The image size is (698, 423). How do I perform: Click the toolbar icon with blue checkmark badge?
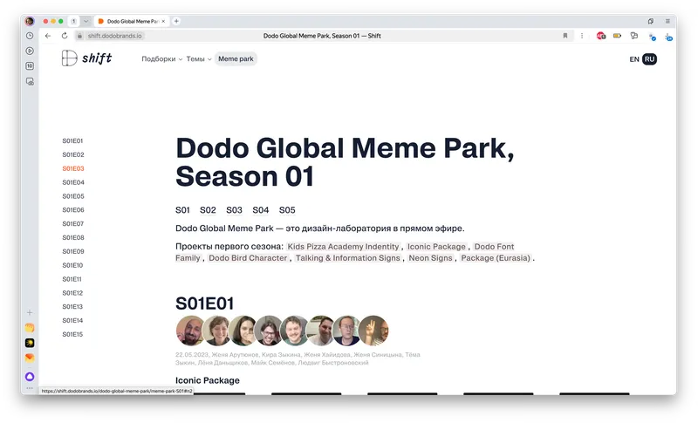pyautogui.click(x=652, y=37)
